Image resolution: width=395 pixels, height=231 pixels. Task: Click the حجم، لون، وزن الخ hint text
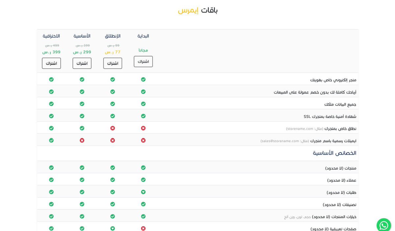click(x=297, y=217)
